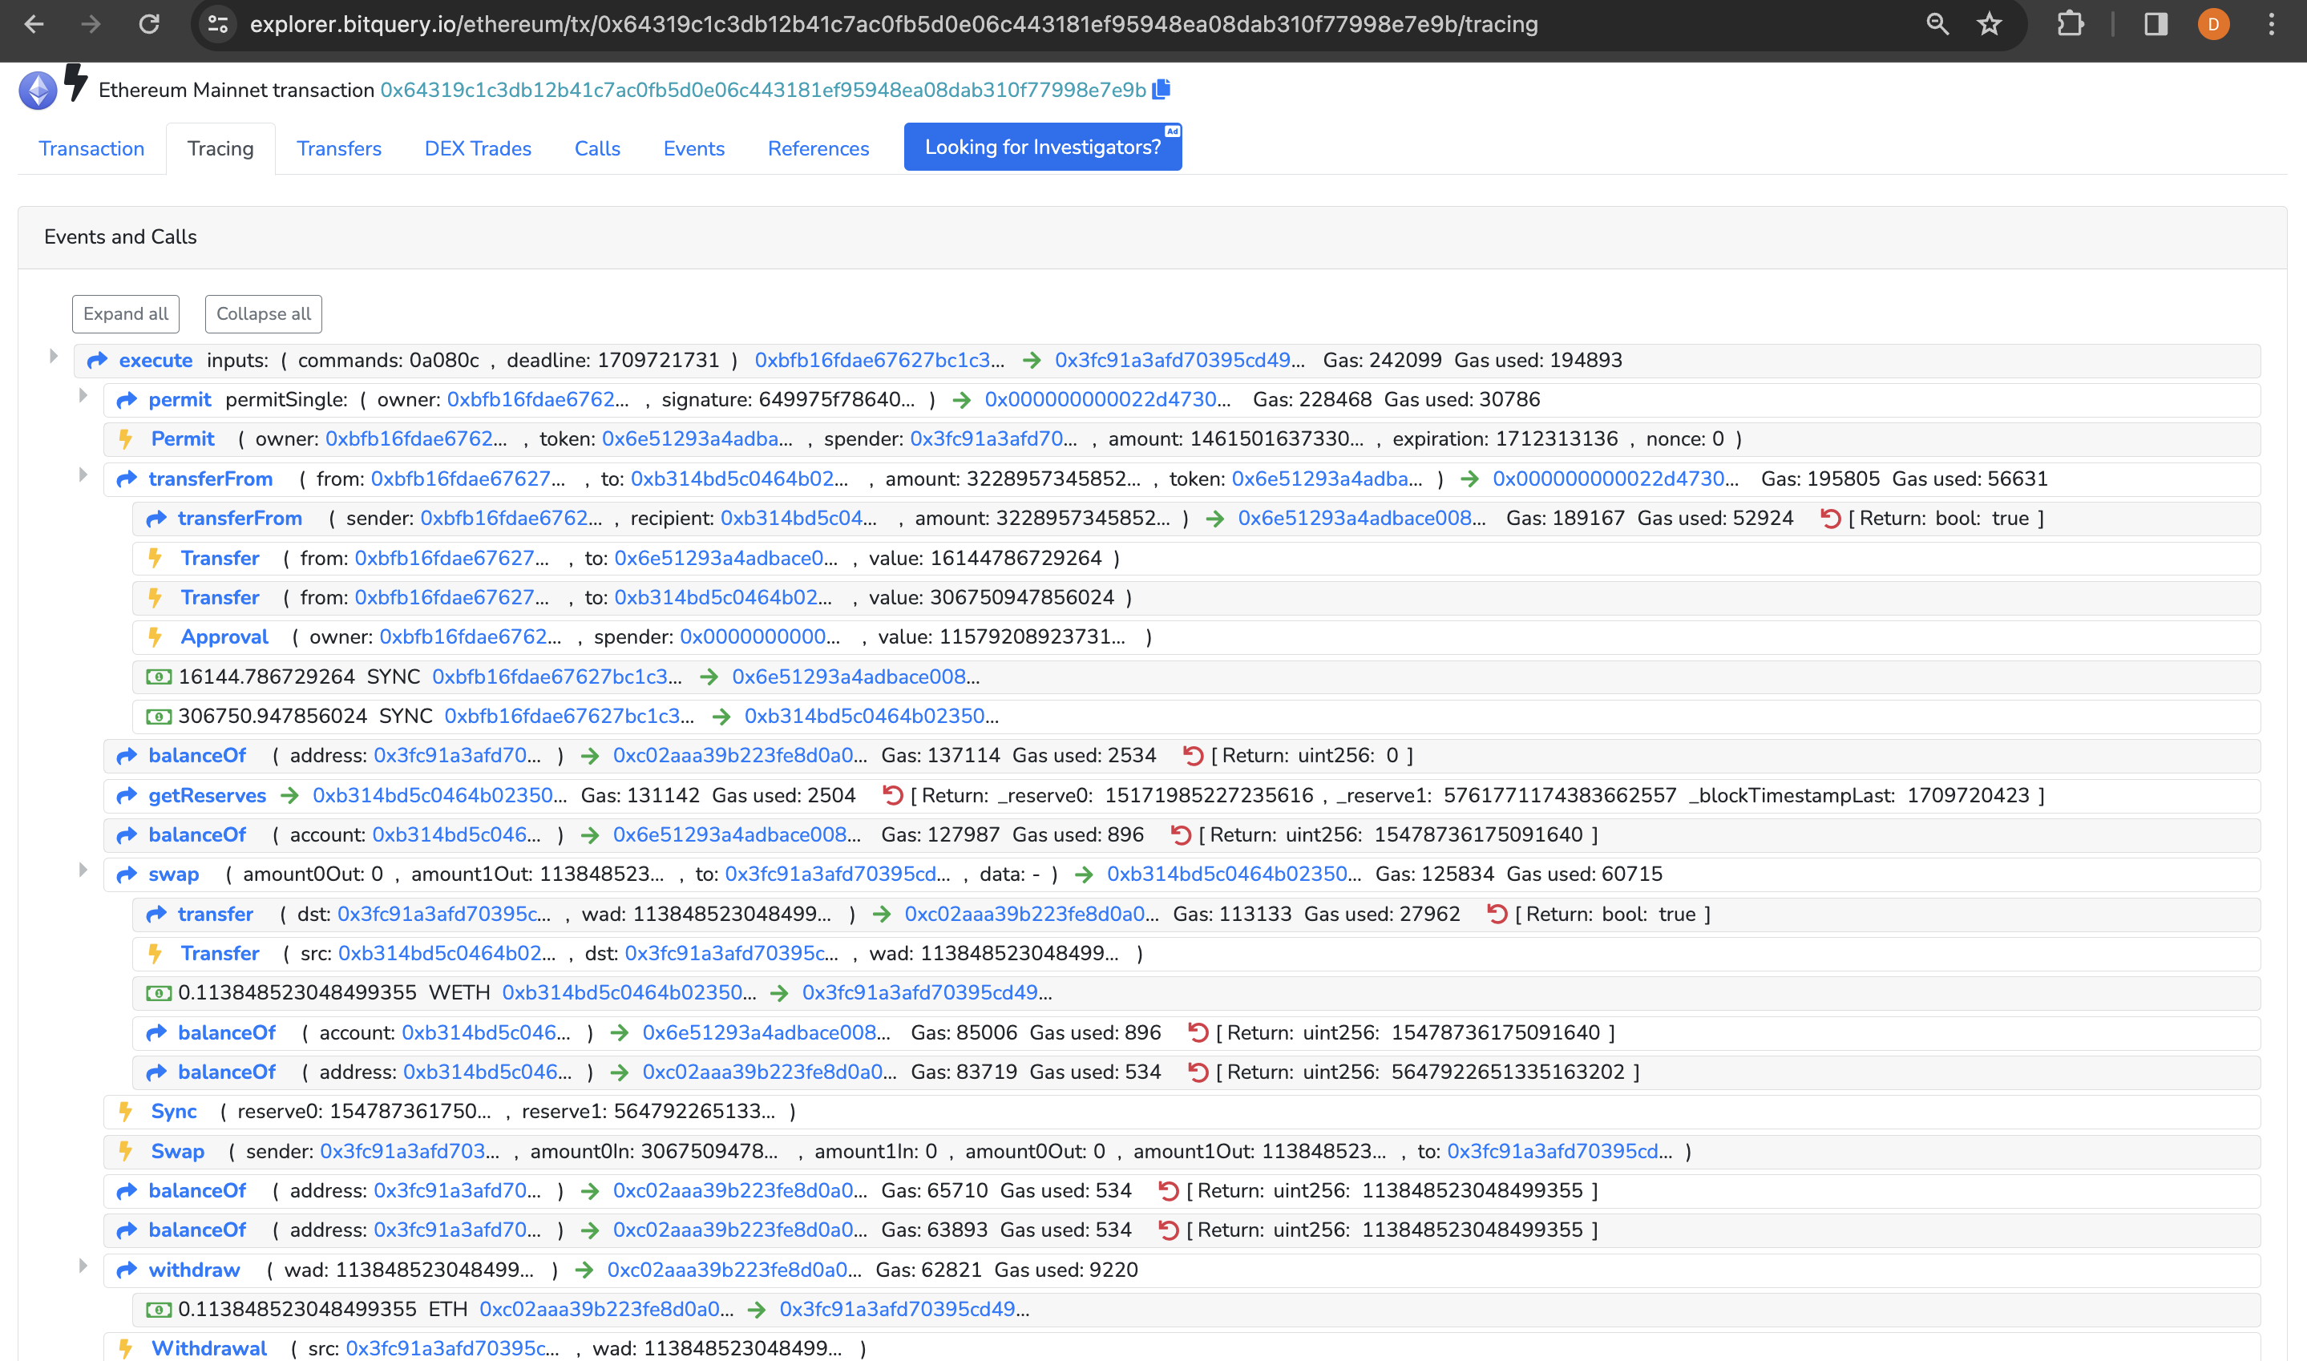2307x1361 pixels.
Task: Click the lightning icon beside Swap event
Action: click(126, 1151)
